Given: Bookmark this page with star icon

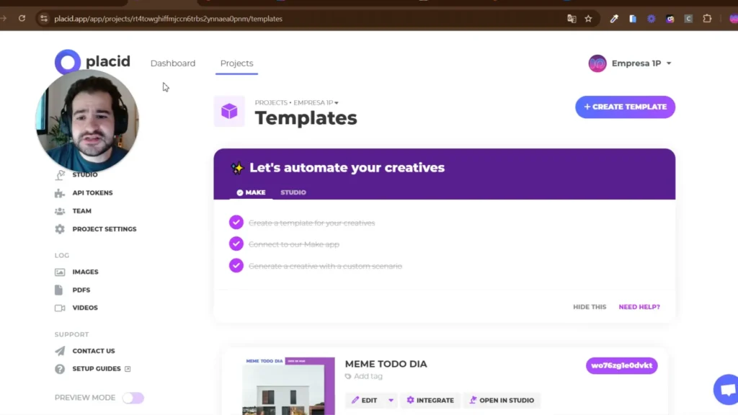Looking at the screenshot, I should pyautogui.click(x=588, y=19).
